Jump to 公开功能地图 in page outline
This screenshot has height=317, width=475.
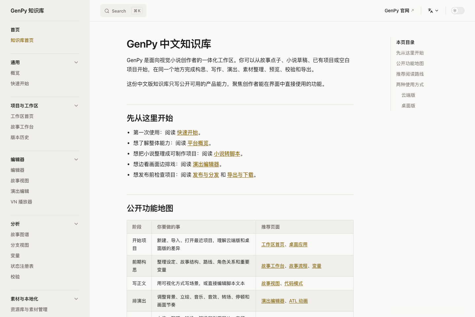[410, 63]
